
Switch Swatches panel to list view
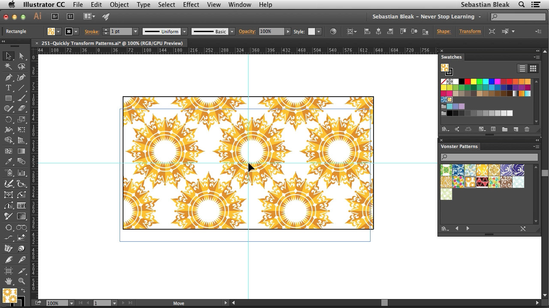coord(522,68)
